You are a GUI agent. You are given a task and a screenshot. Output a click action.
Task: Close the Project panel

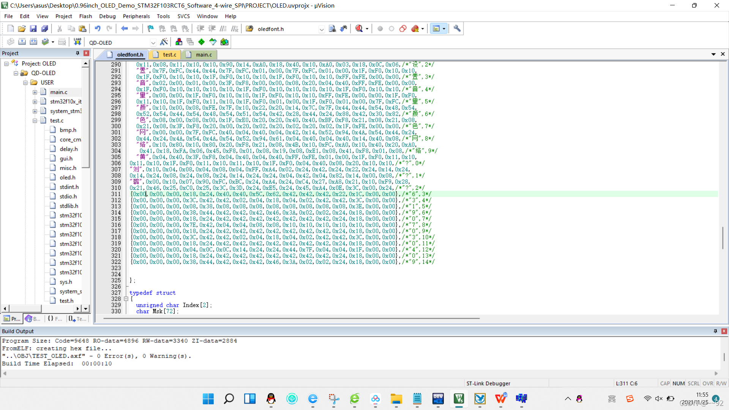86,53
